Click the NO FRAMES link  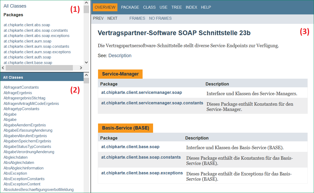click(x=160, y=18)
